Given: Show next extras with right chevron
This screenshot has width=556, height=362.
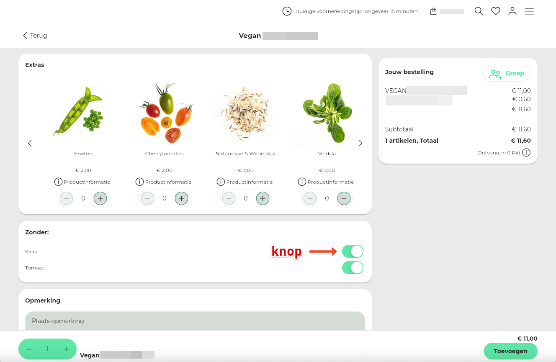Looking at the screenshot, I should point(360,143).
